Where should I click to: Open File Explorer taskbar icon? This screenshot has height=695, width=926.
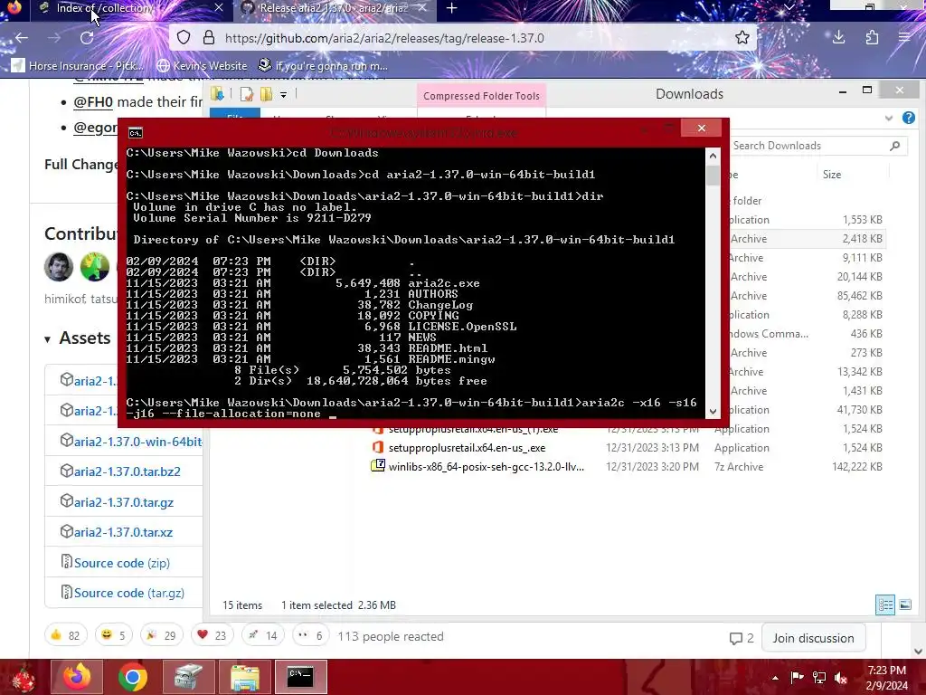click(x=244, y=677)
